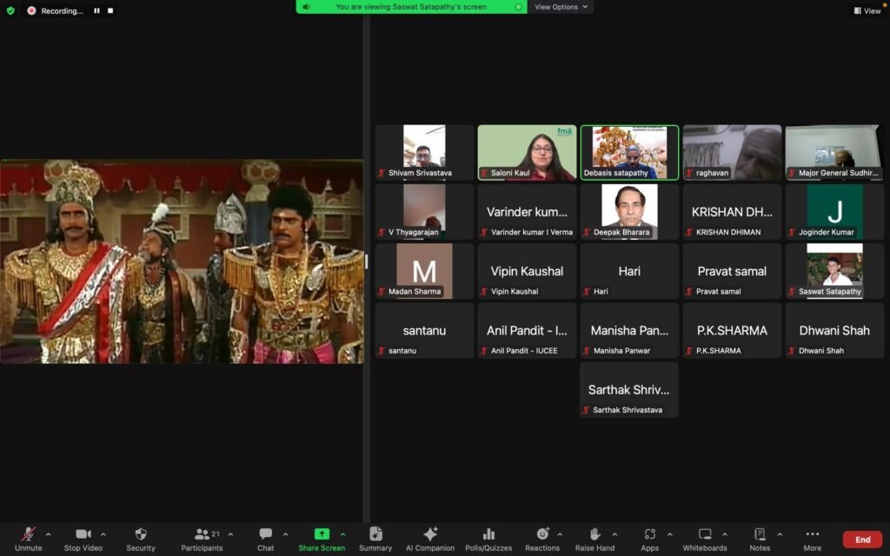Expand the arrow beside Apps

point(670,534)
